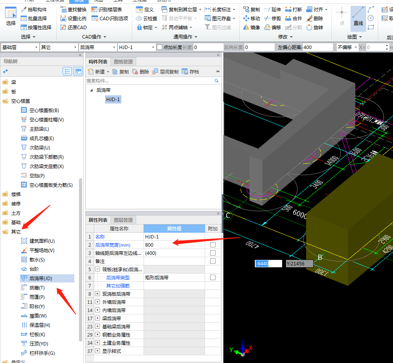
Task: Click the 800 width value cell
Action: [174, 245]
